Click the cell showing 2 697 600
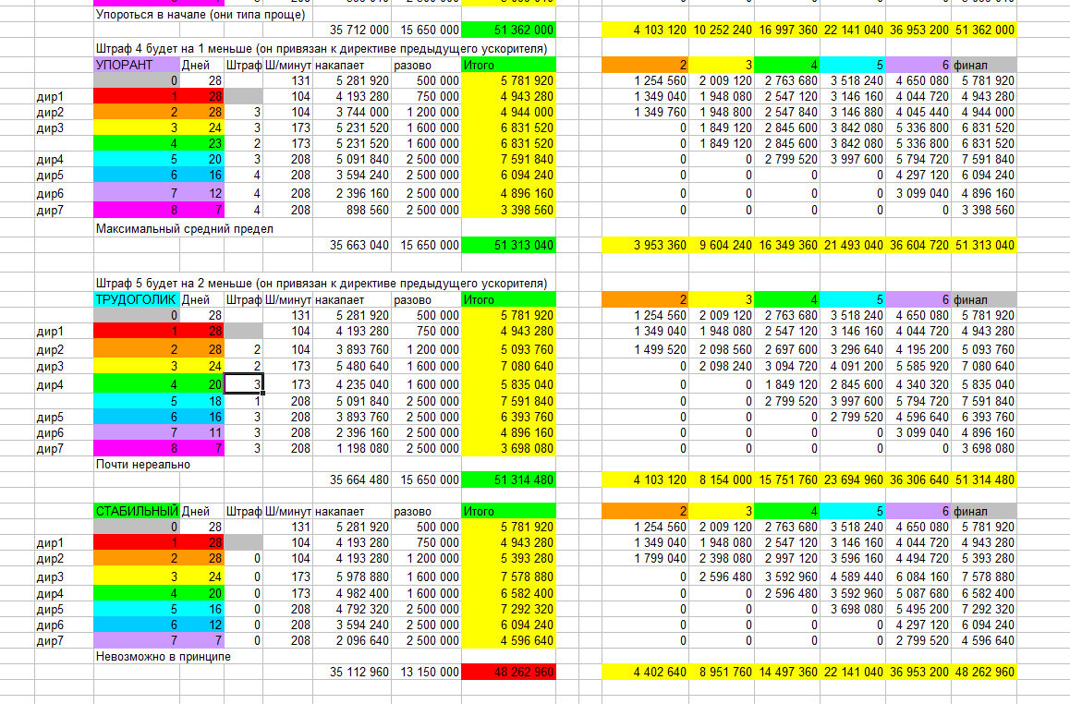1070x704 pixels. (787, 349)
